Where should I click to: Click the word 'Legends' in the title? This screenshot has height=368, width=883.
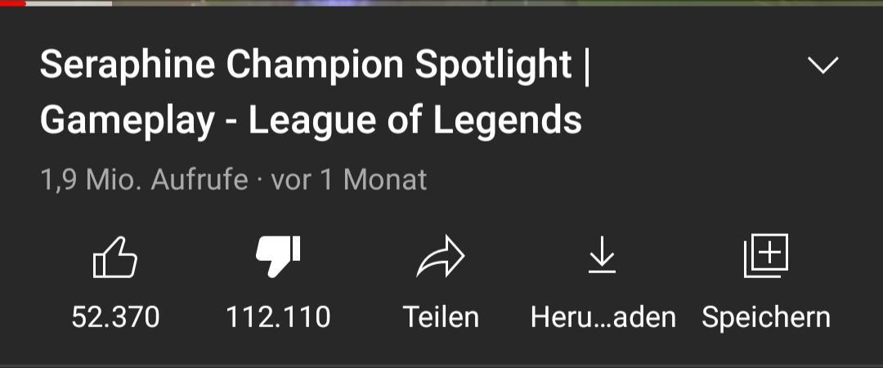[507, 120]
